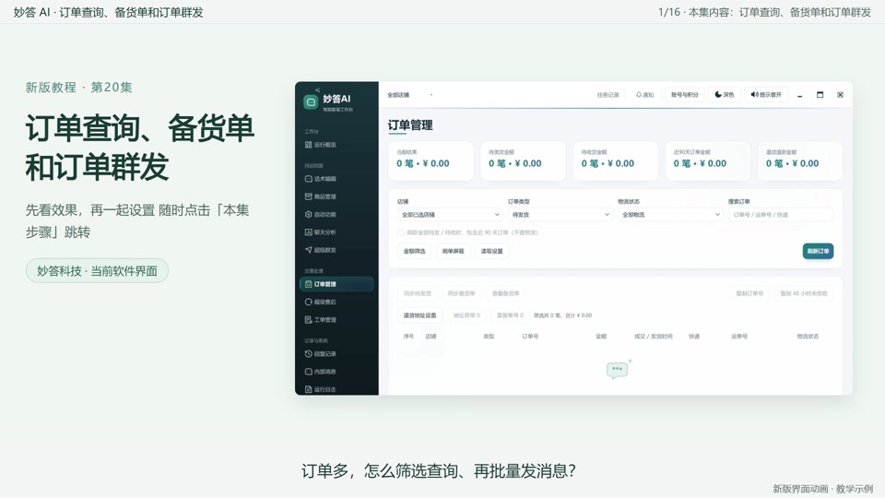
Task: Click the 待发货金额 summary card
Action: point(523,160)
